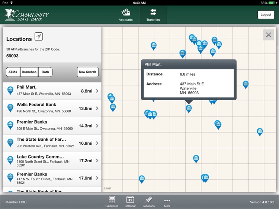Click 13.6mi distance for Wells Federal Bank

[x=86, y=108]
